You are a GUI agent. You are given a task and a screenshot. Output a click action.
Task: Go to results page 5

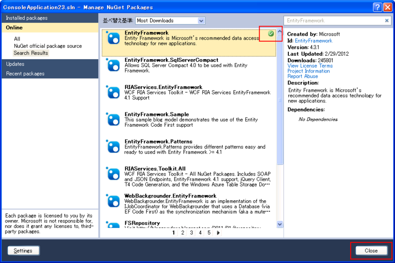click(x=209, y=233)
